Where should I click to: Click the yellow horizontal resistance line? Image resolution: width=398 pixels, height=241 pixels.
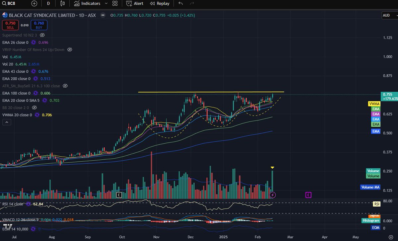coord(211,92)
